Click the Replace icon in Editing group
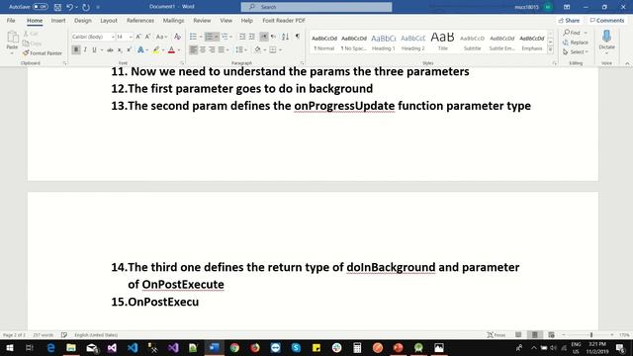The height and width of the screenshot is (356, 633). click(x=576, y=43)
